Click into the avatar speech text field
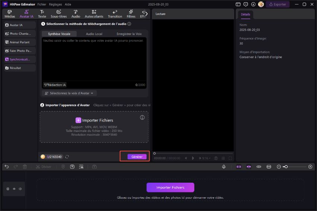 click(94, 59)
